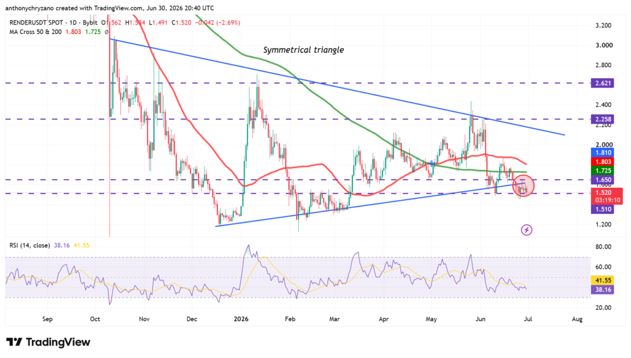The width and height of the screenshot is (631, 358).
Task: Click the 20.00 RSI axis tick
Action: tap(603, 307)
